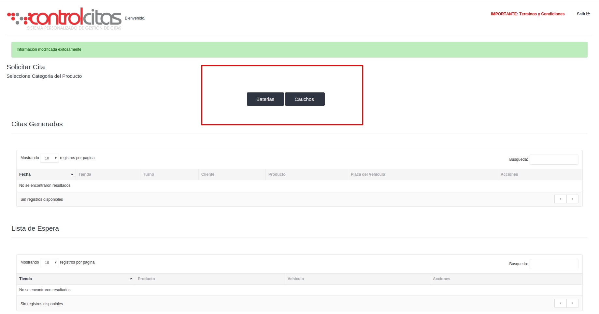
Task: Click the Salir logout icon
Action: [x=588, y=14]
